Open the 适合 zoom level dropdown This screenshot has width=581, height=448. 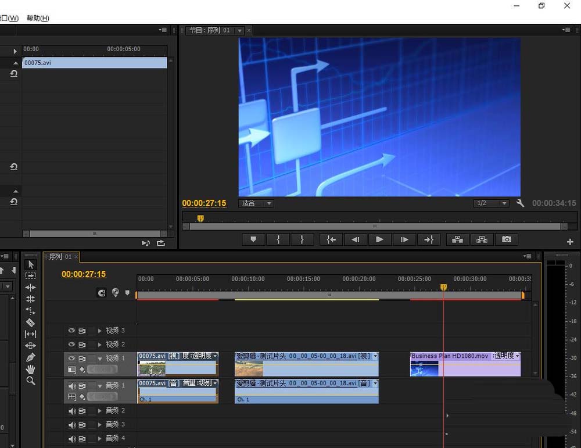(x=256, y=203)
